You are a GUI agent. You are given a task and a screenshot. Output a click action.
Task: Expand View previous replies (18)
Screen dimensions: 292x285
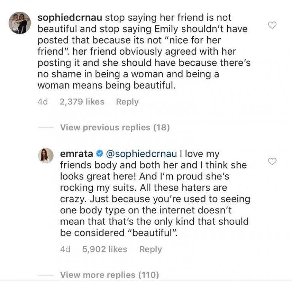click(x=115, y=128)
